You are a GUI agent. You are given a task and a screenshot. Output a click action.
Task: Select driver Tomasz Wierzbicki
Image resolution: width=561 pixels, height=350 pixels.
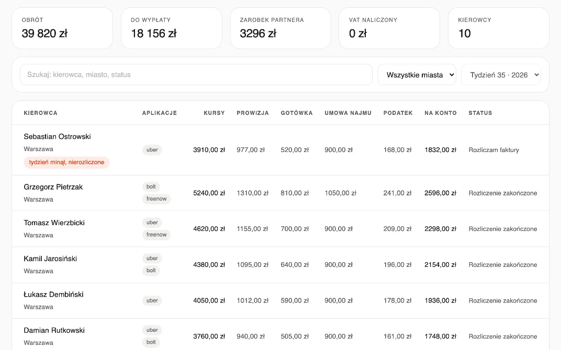(54, 223)
